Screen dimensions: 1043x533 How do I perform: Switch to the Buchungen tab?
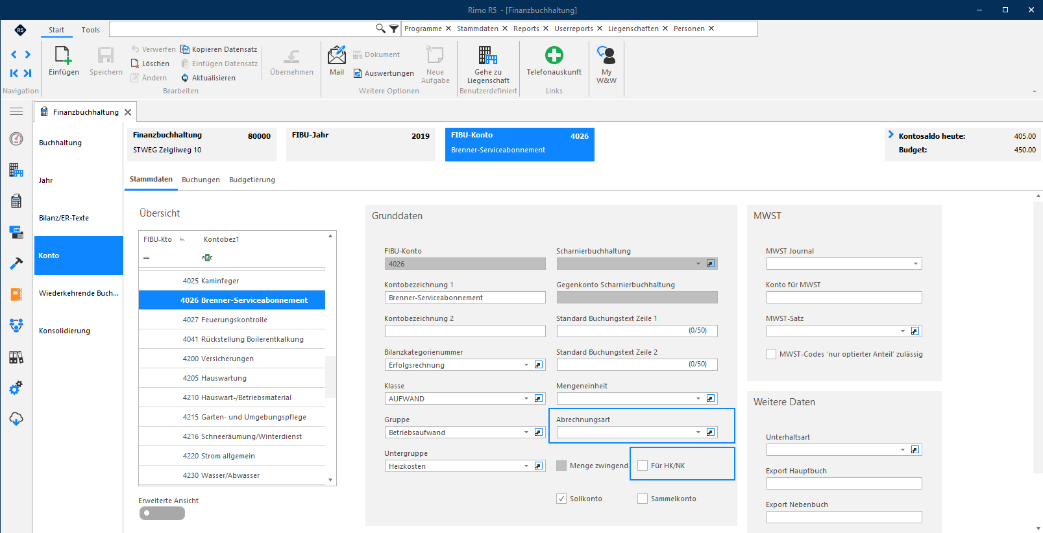pos(201,180)
